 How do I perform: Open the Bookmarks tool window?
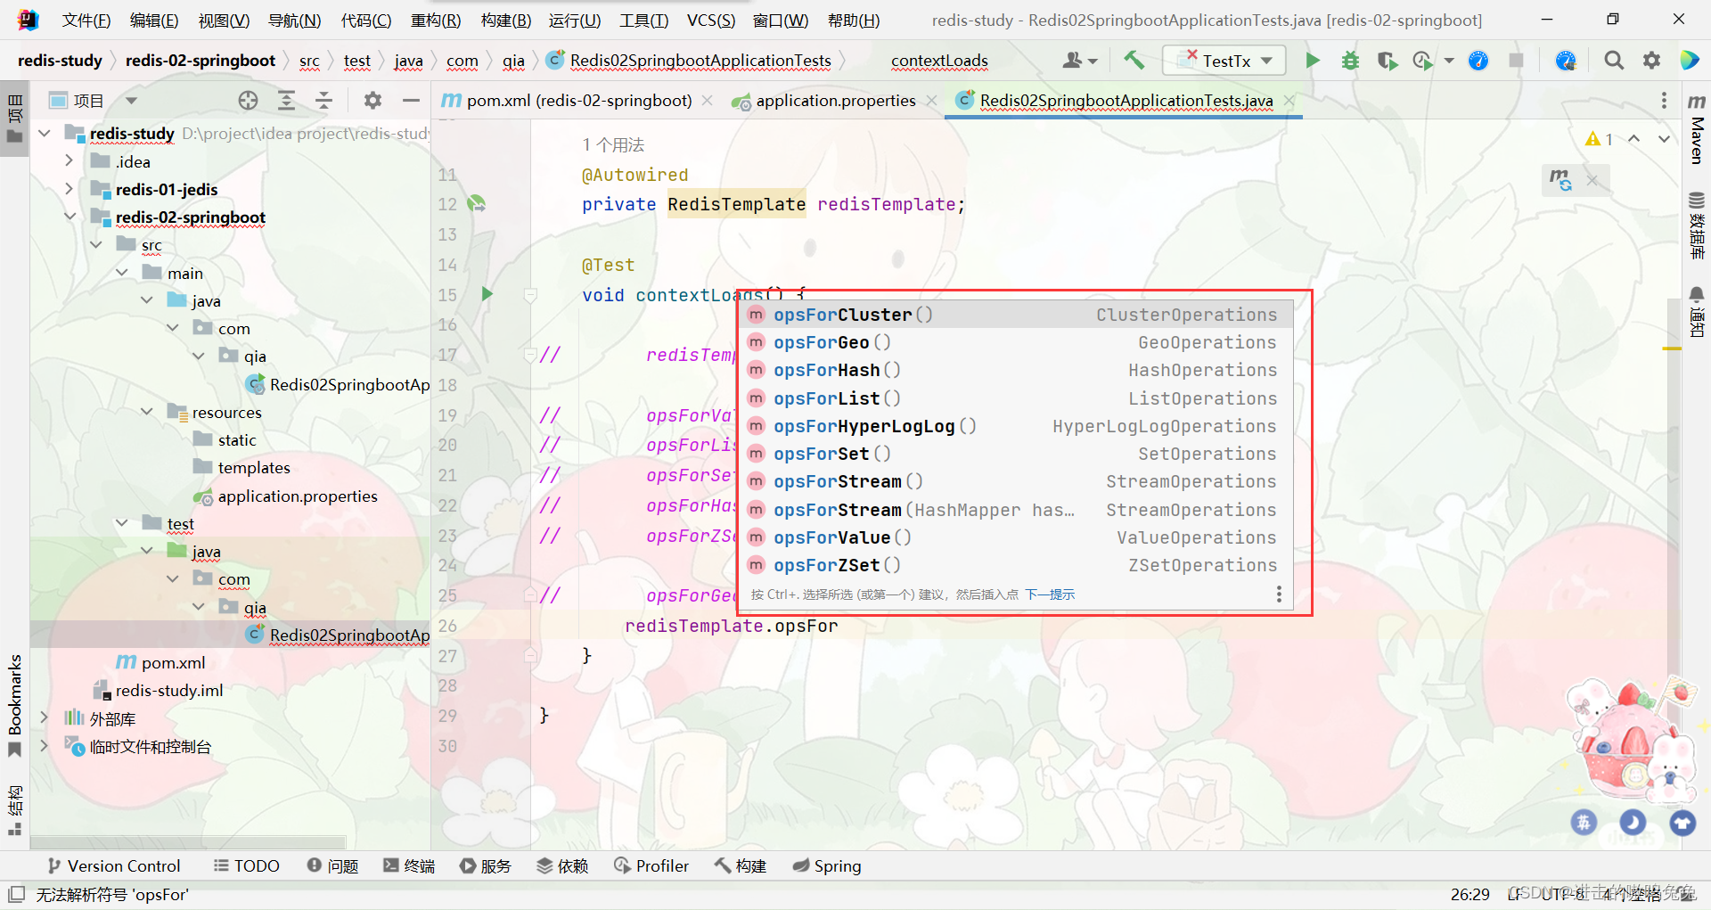coord(14,704)
